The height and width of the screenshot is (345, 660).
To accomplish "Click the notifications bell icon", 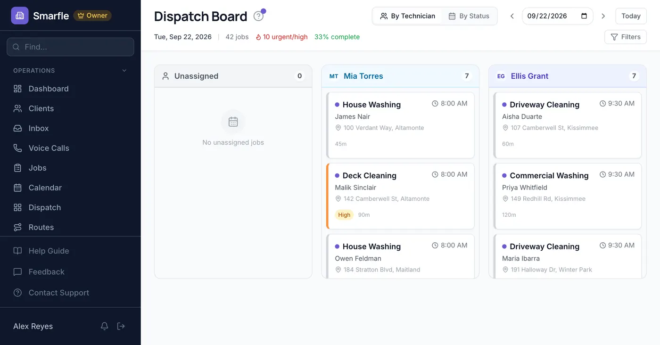I will (x=105, y=326).
